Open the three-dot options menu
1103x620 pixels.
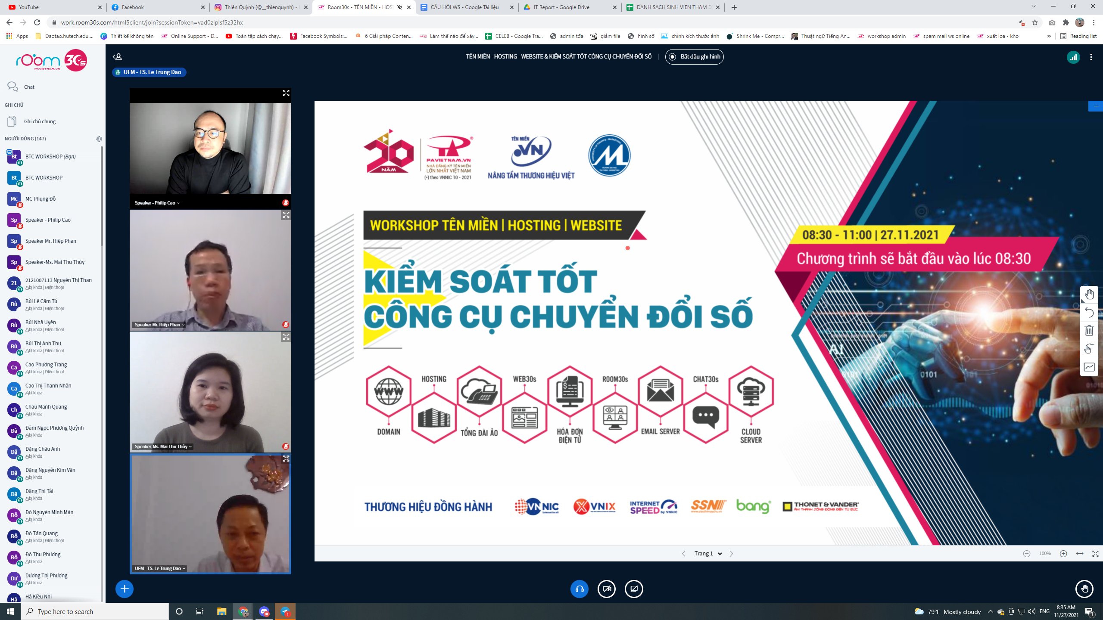pyautogui.click(x=1091, y=57)
